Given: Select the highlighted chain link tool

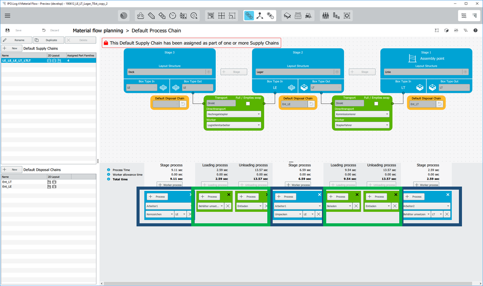Looking at the screenshot, I should click(x=249, y=16).
